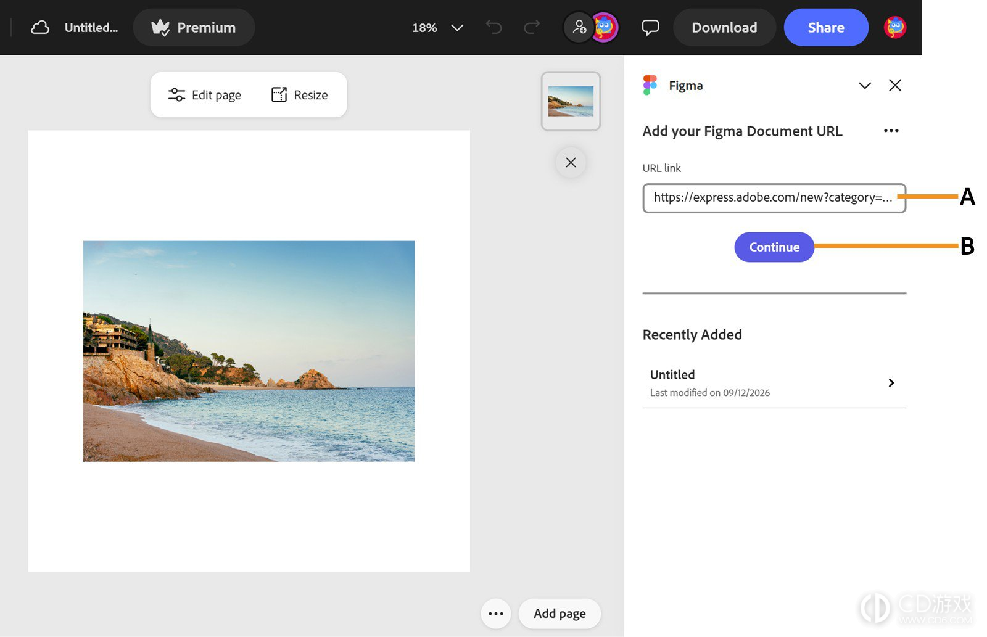Image resolution: width=987 pixels, height=637 pixels.
Task: Click the blue Share button
Action: point(826,28)
